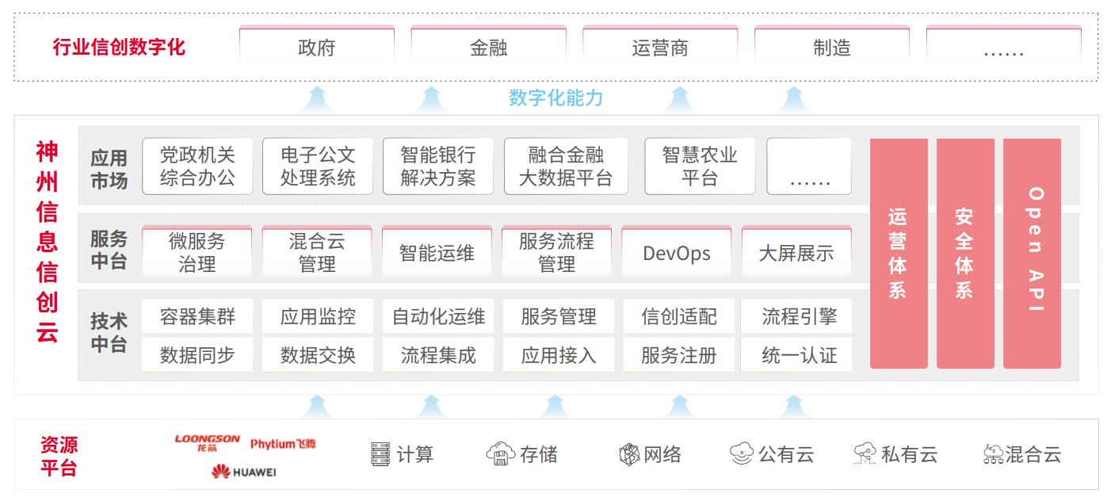Open the 智能银行解决方案 application card
Image resolution: width=1111 pixels, height=501 pixels.
pos(437,166)
